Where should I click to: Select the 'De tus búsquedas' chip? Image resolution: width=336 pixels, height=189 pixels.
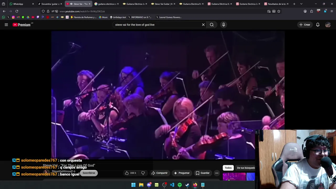tap(245, 168)
